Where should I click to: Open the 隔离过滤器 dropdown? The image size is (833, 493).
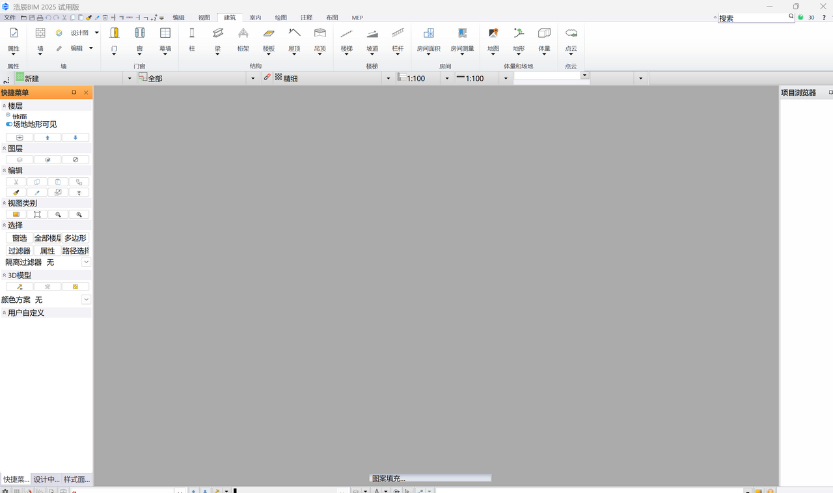[x=86, y=262]
